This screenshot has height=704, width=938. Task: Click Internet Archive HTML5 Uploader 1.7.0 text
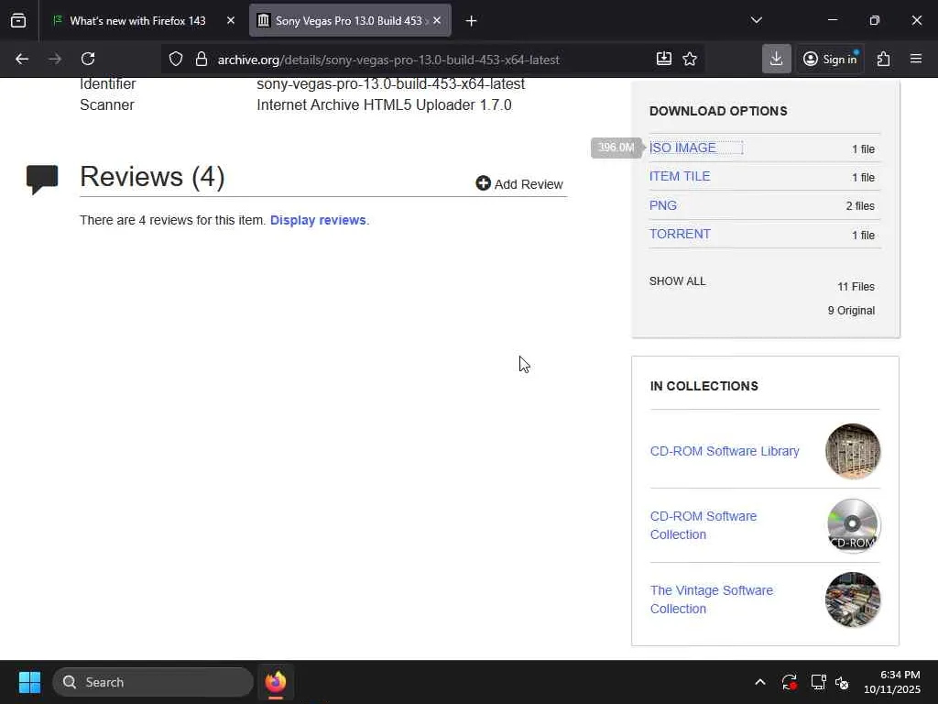384,104
